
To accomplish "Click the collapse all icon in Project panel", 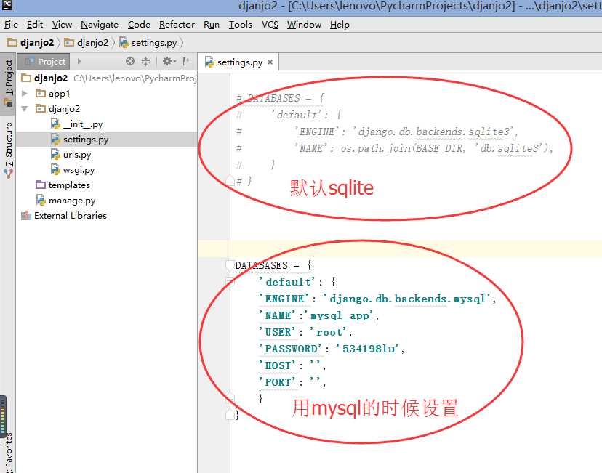I will (x=146, y=61).
